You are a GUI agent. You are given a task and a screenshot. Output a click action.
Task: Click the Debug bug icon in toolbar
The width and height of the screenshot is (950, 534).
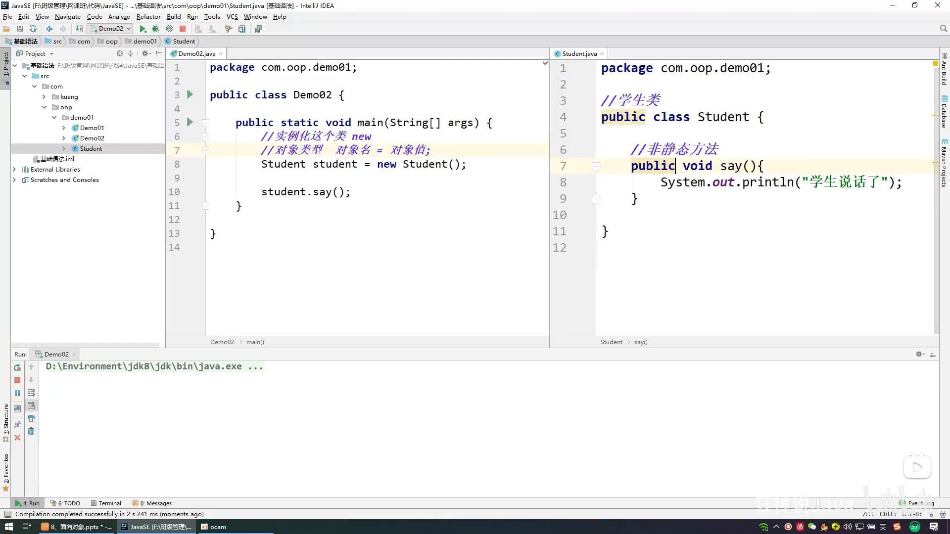[155, 29]
